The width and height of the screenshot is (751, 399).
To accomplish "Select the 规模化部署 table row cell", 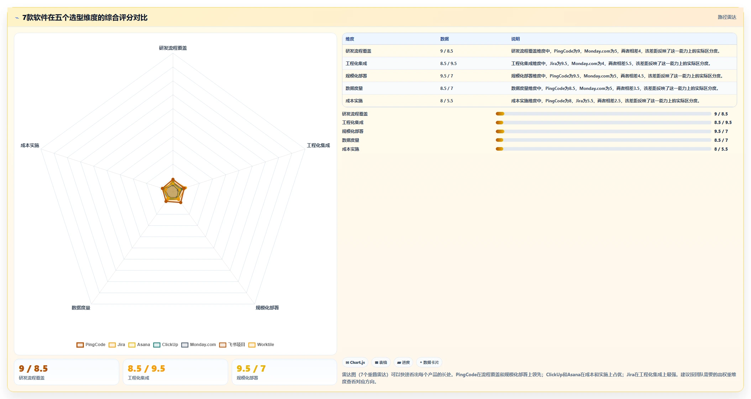I will 356,76.
